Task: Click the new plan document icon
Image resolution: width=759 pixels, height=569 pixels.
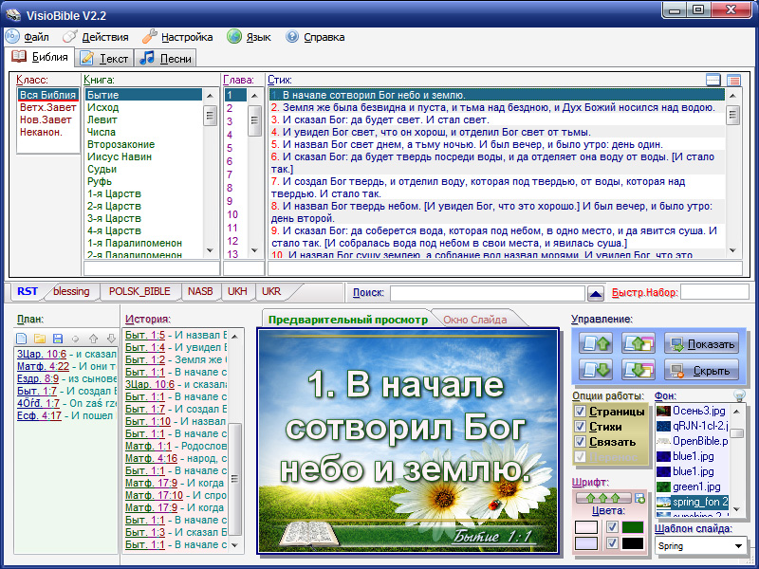Action: (22, 338)
